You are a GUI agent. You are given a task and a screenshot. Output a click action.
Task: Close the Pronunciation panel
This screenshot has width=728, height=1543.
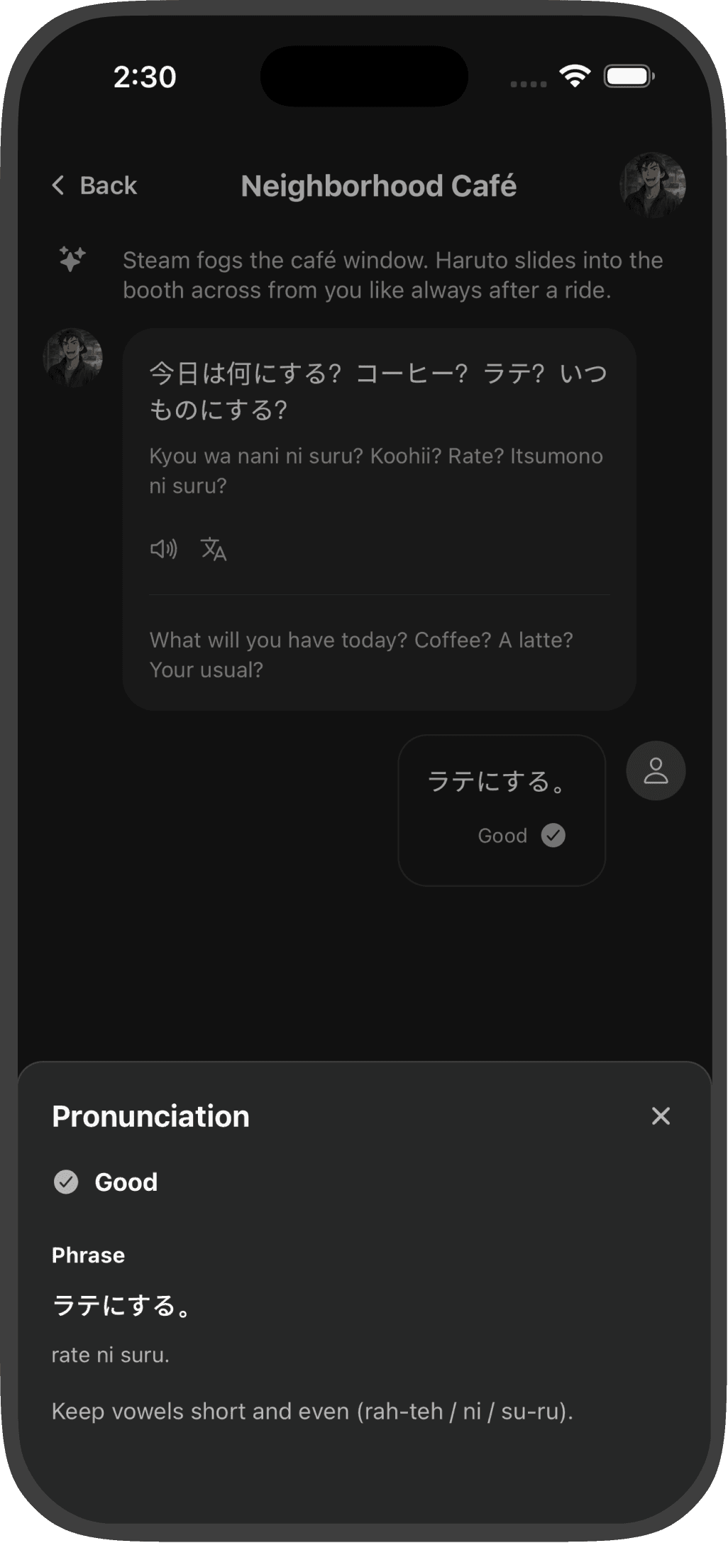pos(661,1116)
